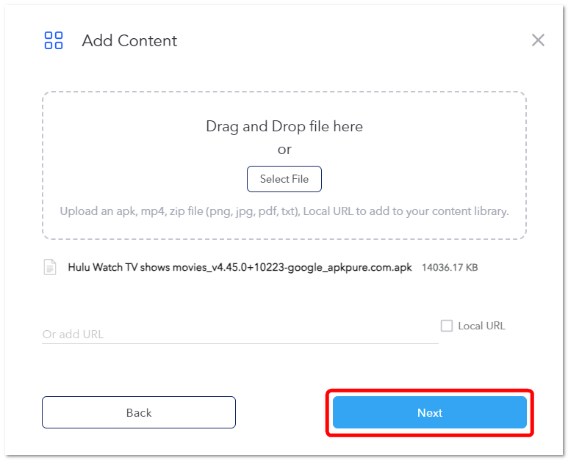Go to the previous step with Back
The width and height of the screenshot is (568, 460).
click(139, 412)
